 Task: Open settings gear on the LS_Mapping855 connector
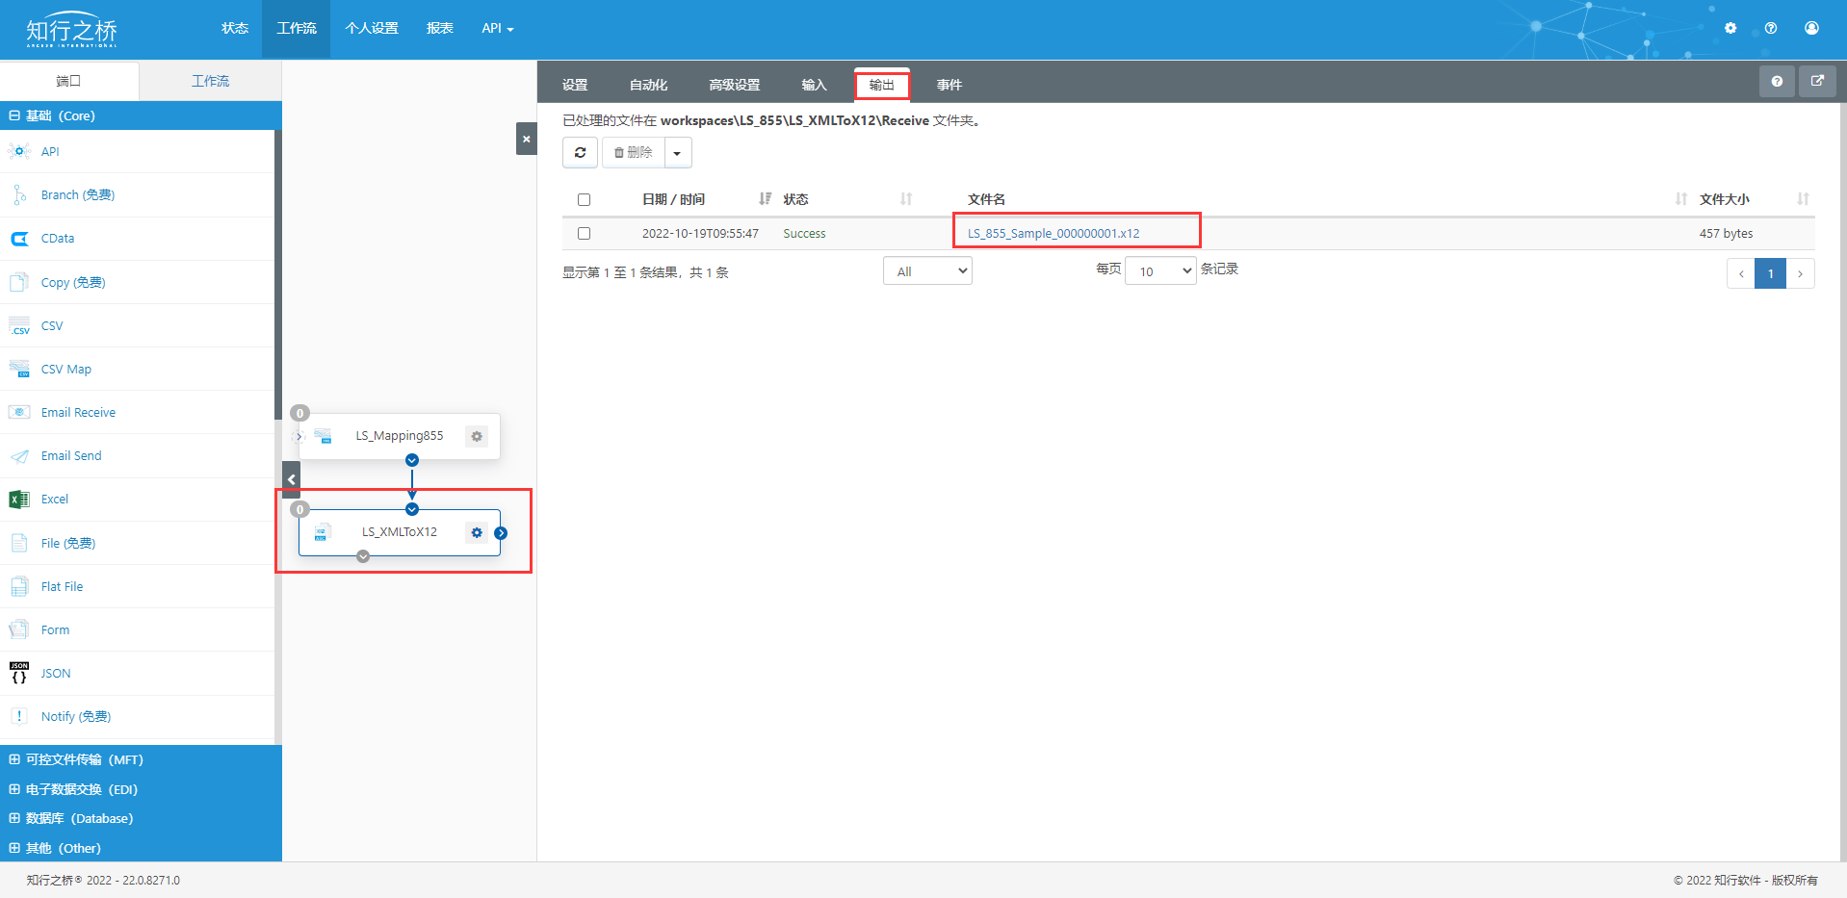477,437
